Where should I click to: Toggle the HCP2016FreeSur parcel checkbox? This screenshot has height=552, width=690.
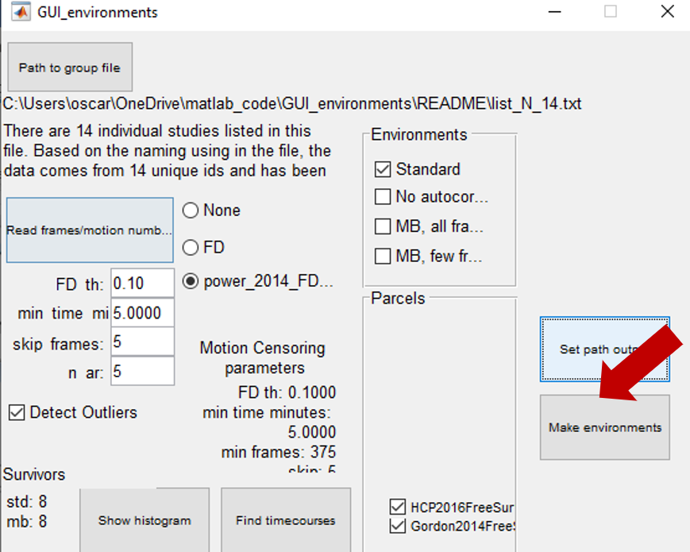pos(398,507)
